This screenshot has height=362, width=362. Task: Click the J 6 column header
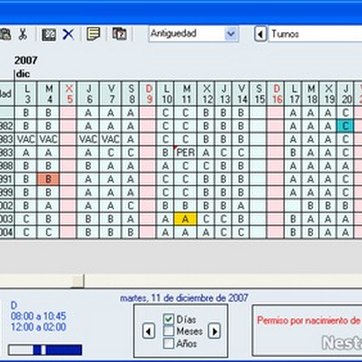tap(88, 94)
